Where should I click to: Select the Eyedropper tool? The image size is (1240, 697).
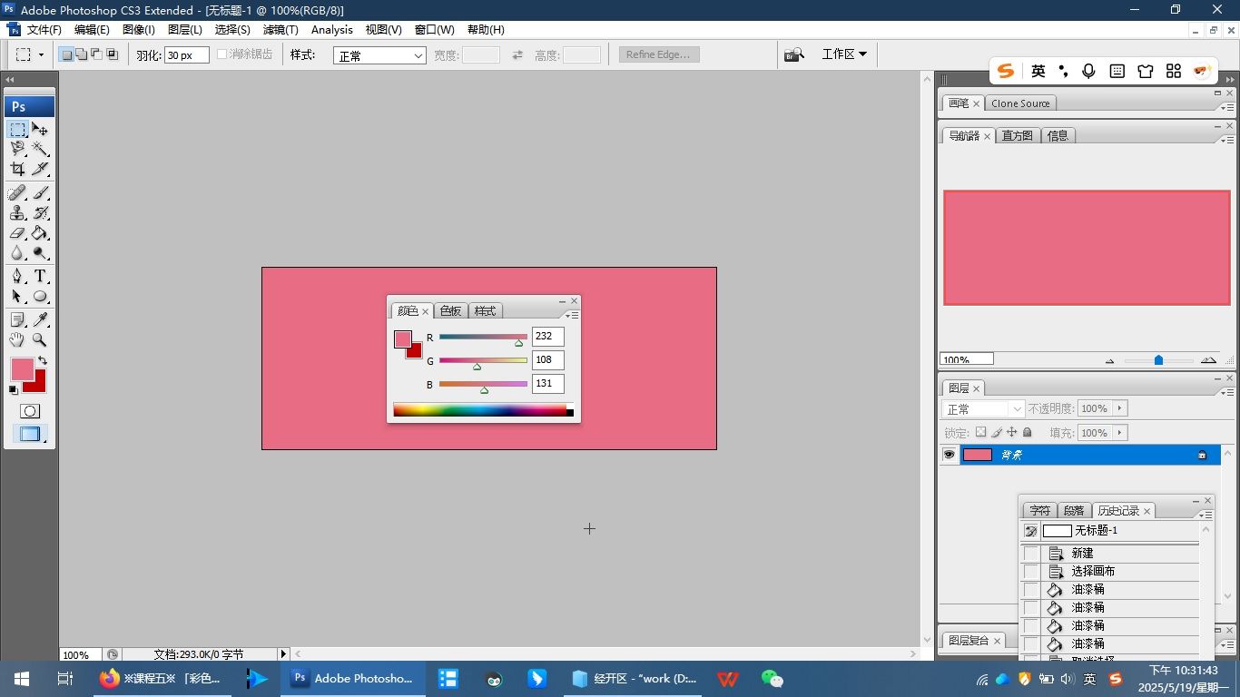[x=40, y=319]
